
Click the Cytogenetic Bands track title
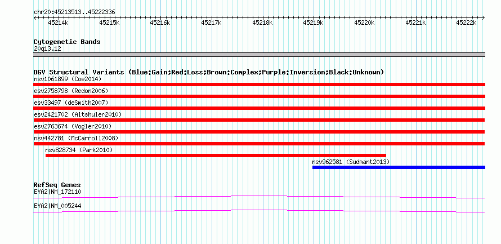67,42
